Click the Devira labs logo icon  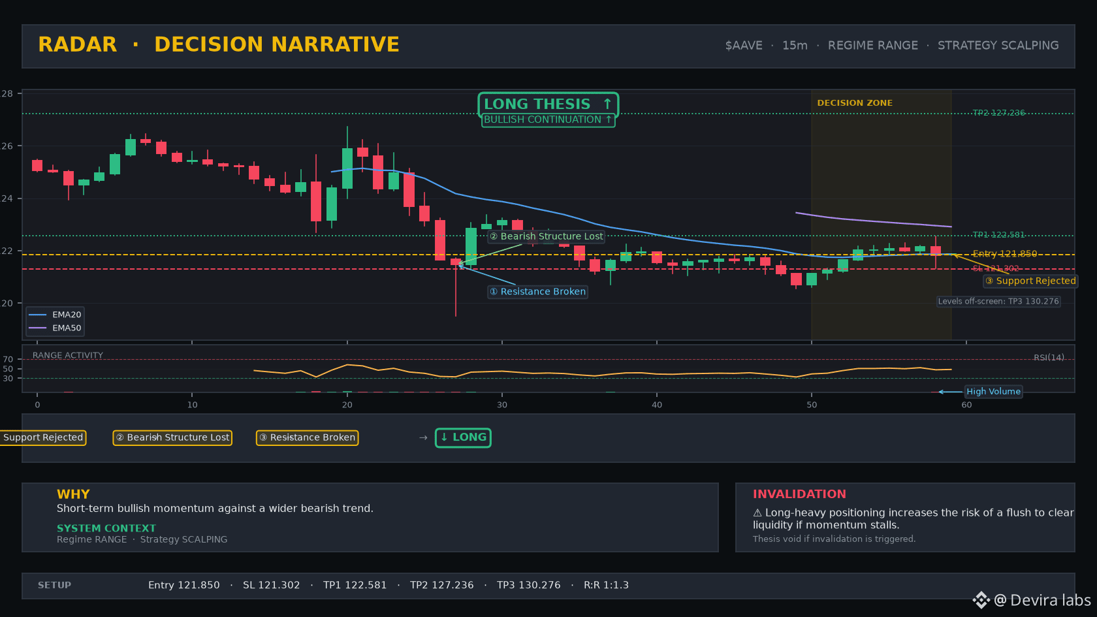pyautogui.click(x=981, y=600)
